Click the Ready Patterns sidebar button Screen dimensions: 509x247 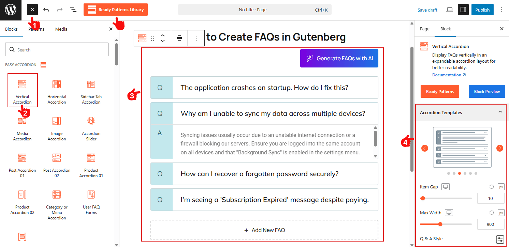point(440,91)
